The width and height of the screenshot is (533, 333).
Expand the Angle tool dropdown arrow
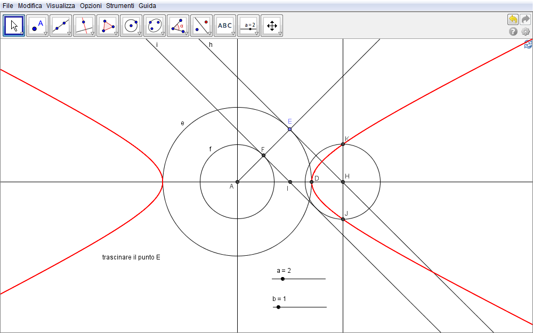[186, 34]
